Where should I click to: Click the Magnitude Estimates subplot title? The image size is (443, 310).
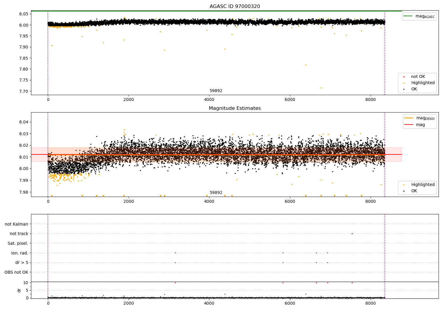point(235,108)
